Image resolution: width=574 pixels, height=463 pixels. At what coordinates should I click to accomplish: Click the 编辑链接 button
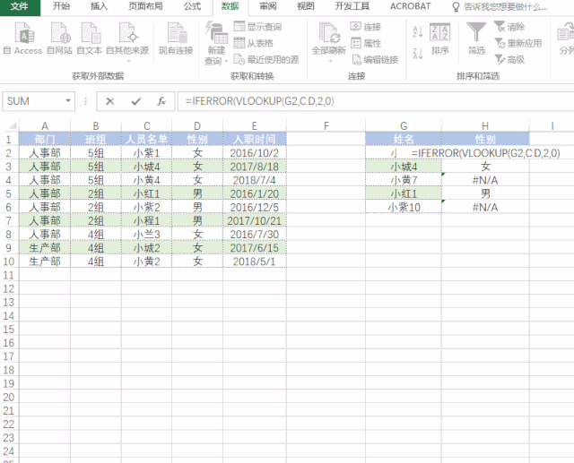point(375,60)
